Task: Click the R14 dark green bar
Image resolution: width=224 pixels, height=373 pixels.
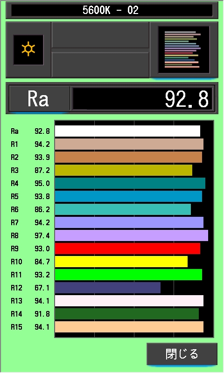Action: (127, 314)
